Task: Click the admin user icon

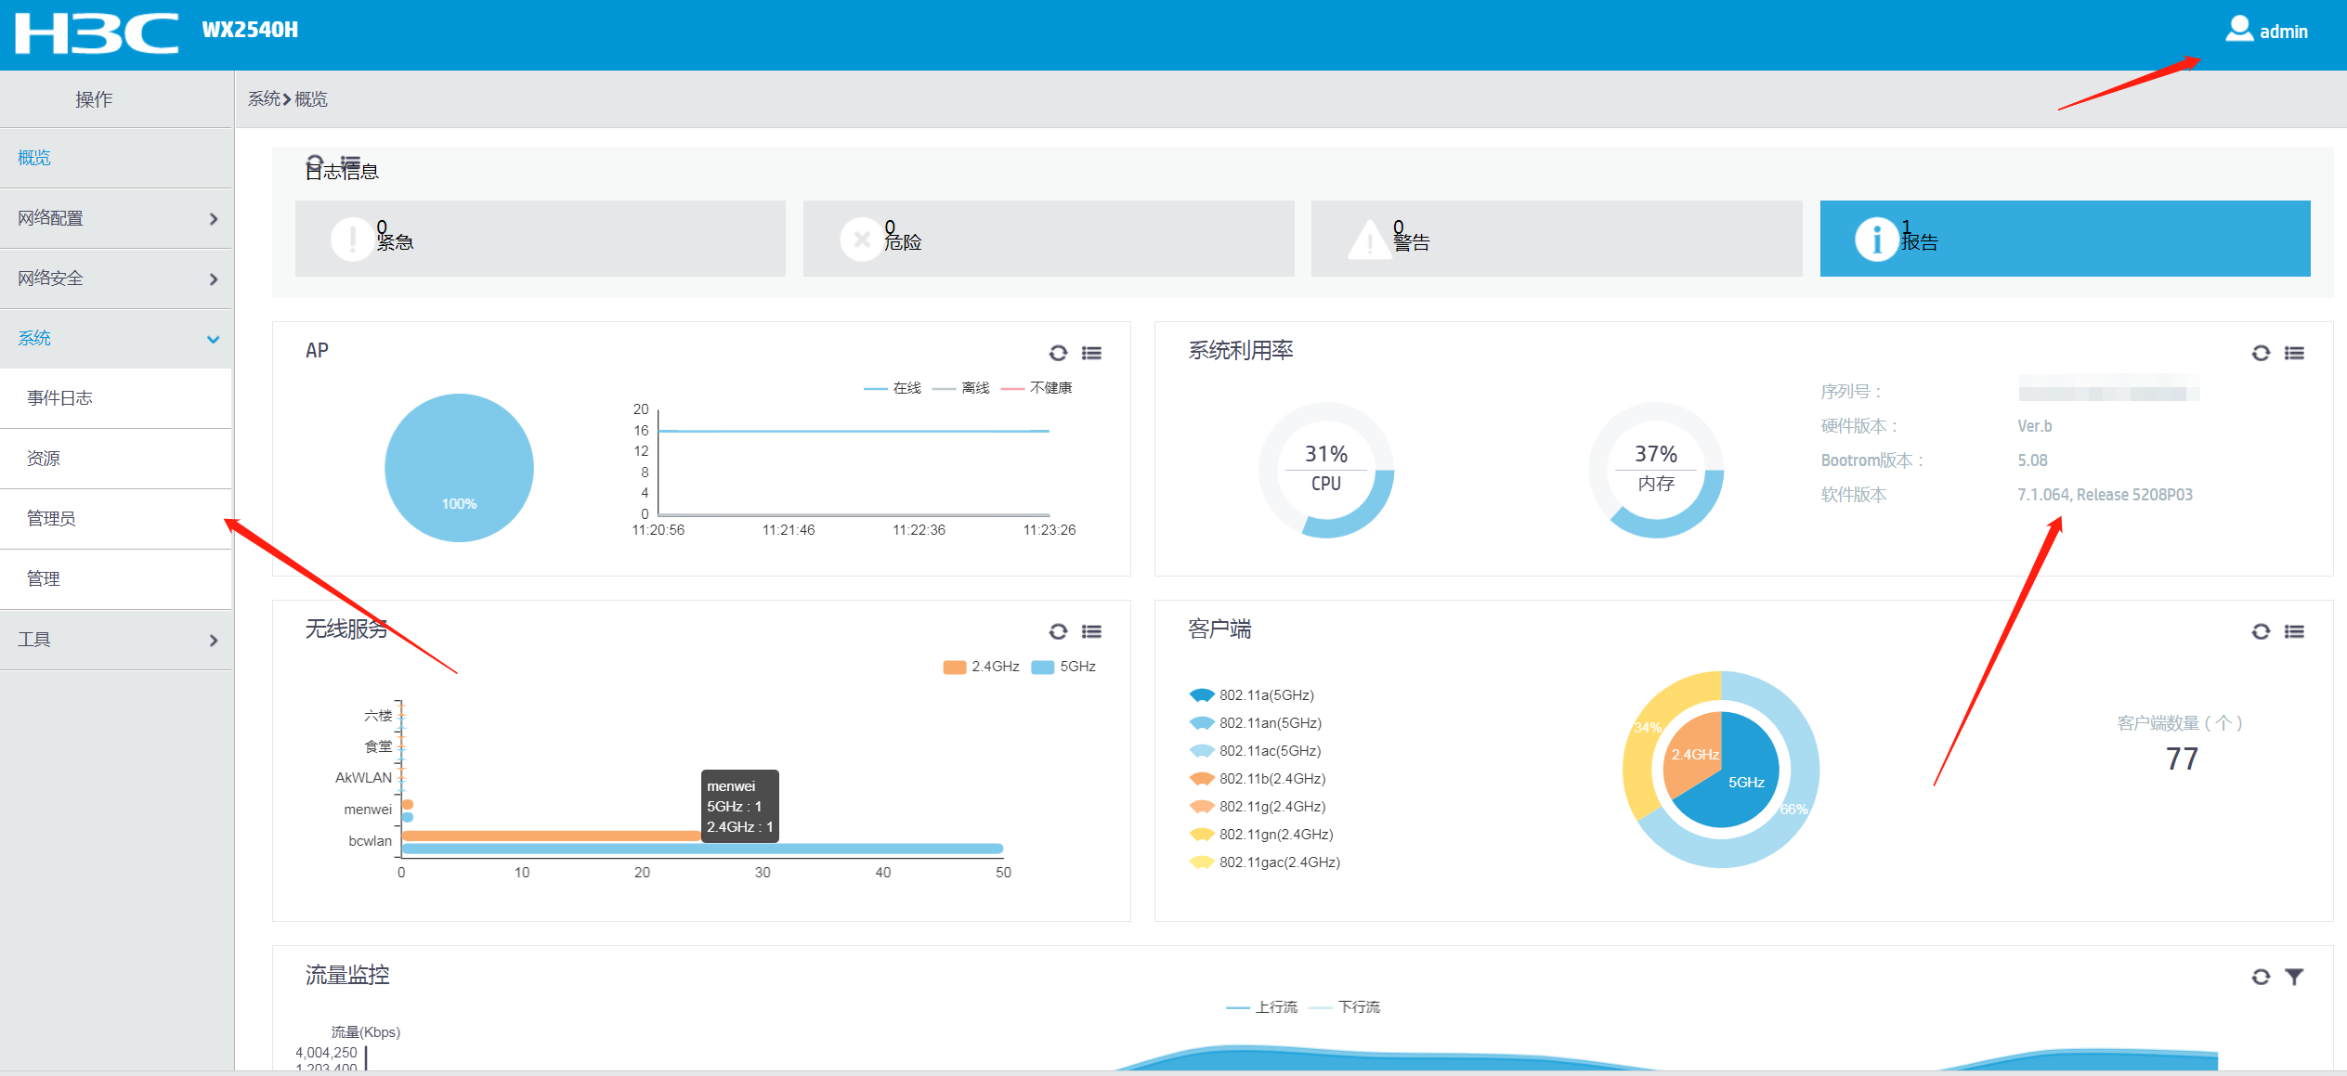Action: pyautogui.click(x=2238, y=30)
